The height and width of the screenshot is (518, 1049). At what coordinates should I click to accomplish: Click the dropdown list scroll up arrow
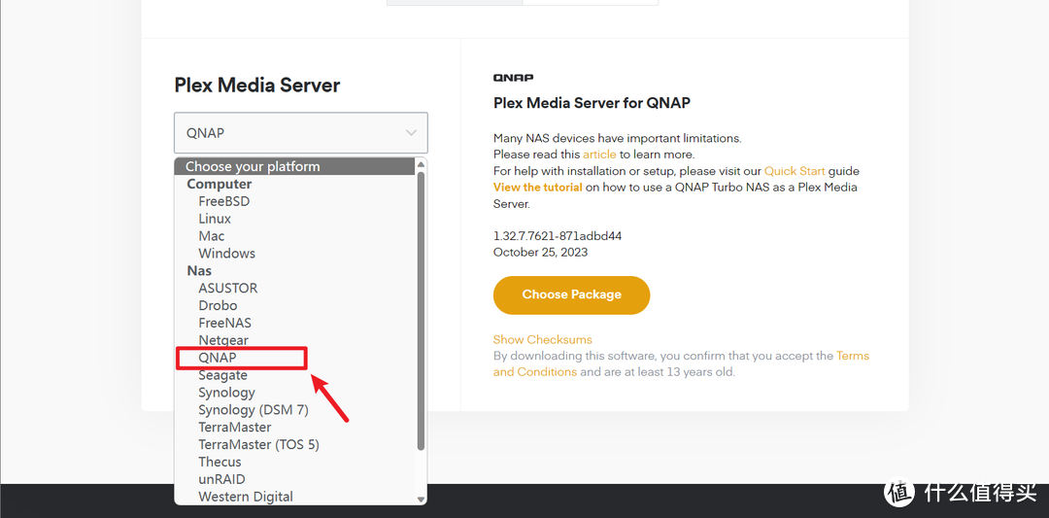click(x=421, y=164)
